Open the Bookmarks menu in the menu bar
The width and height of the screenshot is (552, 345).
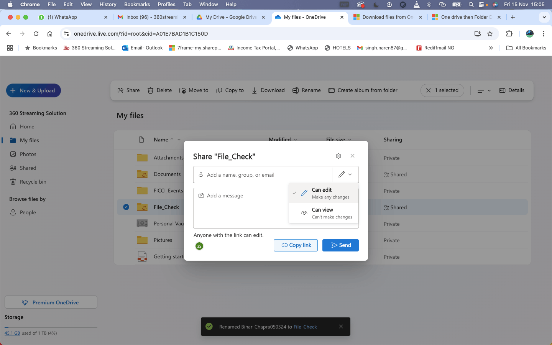point(137,4)
